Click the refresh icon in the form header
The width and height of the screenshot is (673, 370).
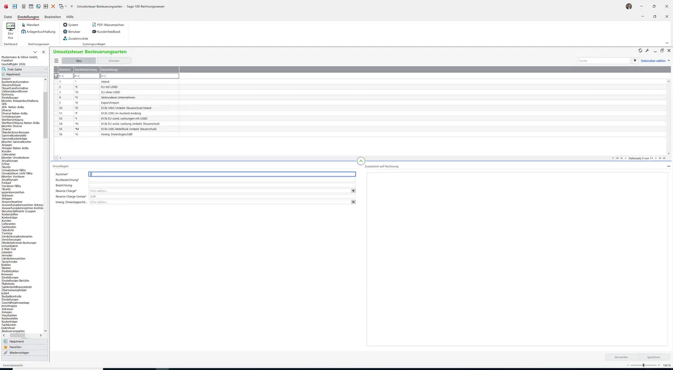click(640, 51)
